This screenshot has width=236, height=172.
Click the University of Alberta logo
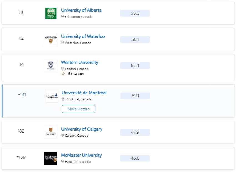(51, 13)
